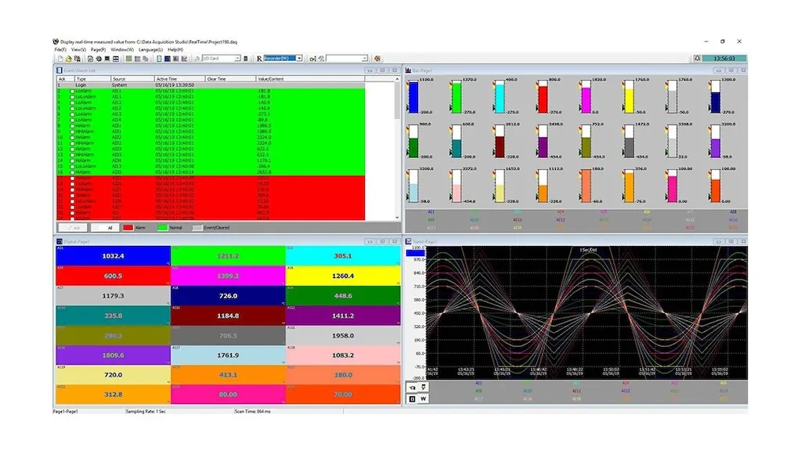801x451 pixels.
Task: Open the Language menu
Action: tap(150, 50)
